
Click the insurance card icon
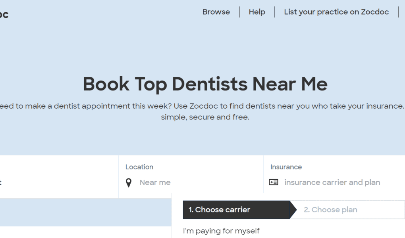pyautogui.click(x=274, y=182)
